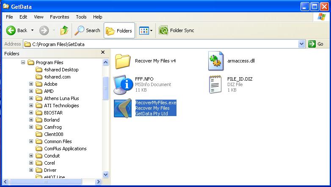Image resolution: width=331 pixels, height=187 pixels.
Task: Click the FILE_ID.DIZ file name
Action: click(x=240, y=79)
